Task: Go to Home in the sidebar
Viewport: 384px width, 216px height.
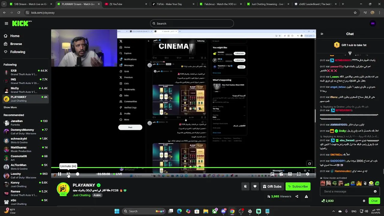Action: coord(15,36)
